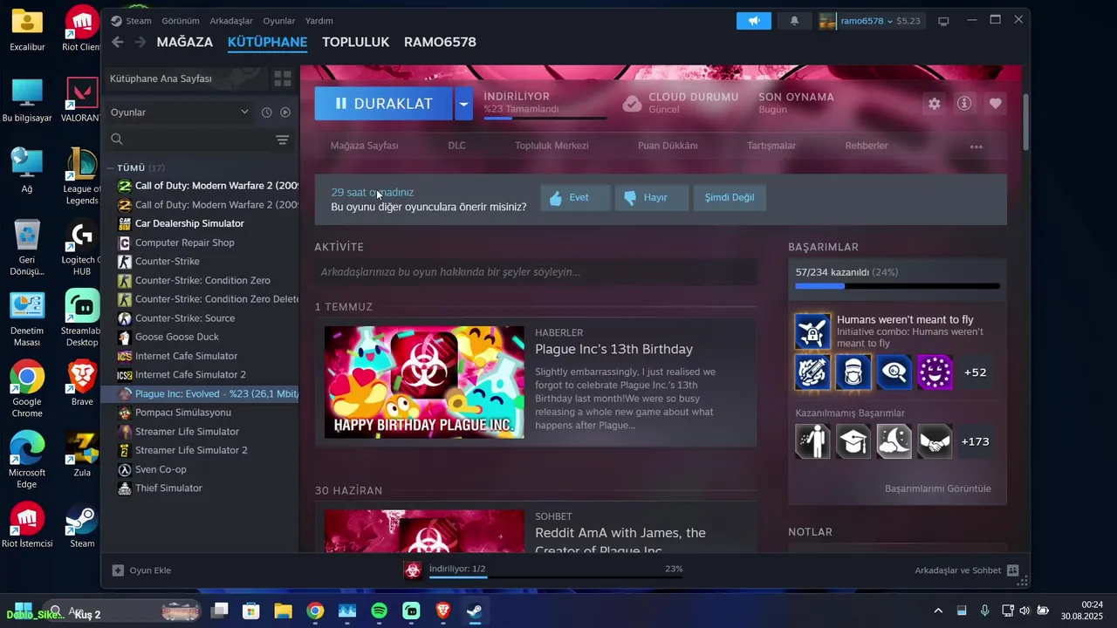Click the activity comment input field
The width and height of the screenshot is (1117, 628).
pos(536,272)
